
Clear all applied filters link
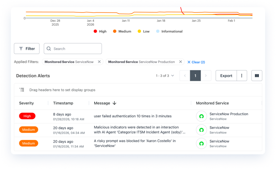[196, 62]
